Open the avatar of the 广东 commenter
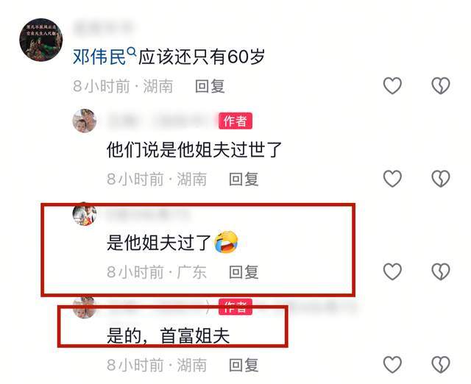The image size is (471, 384). (x=85, y=215)
